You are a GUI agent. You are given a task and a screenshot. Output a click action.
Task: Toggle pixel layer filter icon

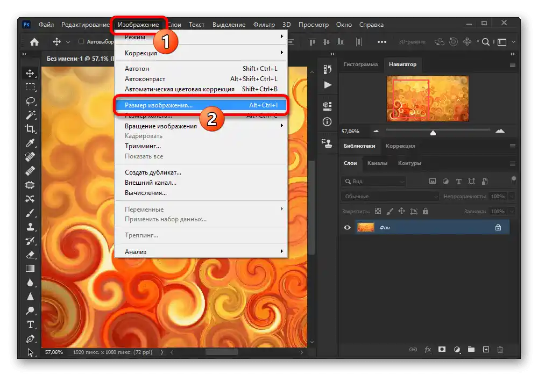[x=433, y=181]
